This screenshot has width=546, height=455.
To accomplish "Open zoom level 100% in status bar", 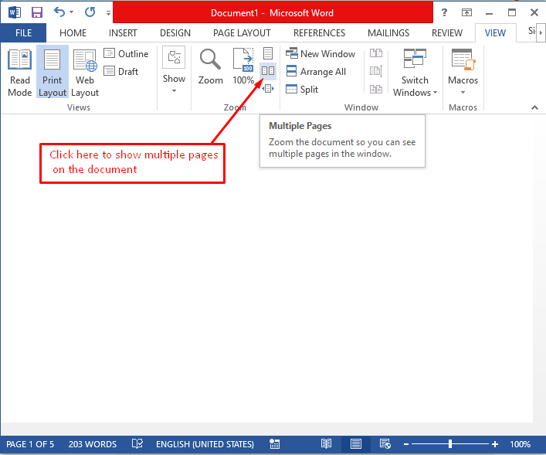I will coord(520,444).
